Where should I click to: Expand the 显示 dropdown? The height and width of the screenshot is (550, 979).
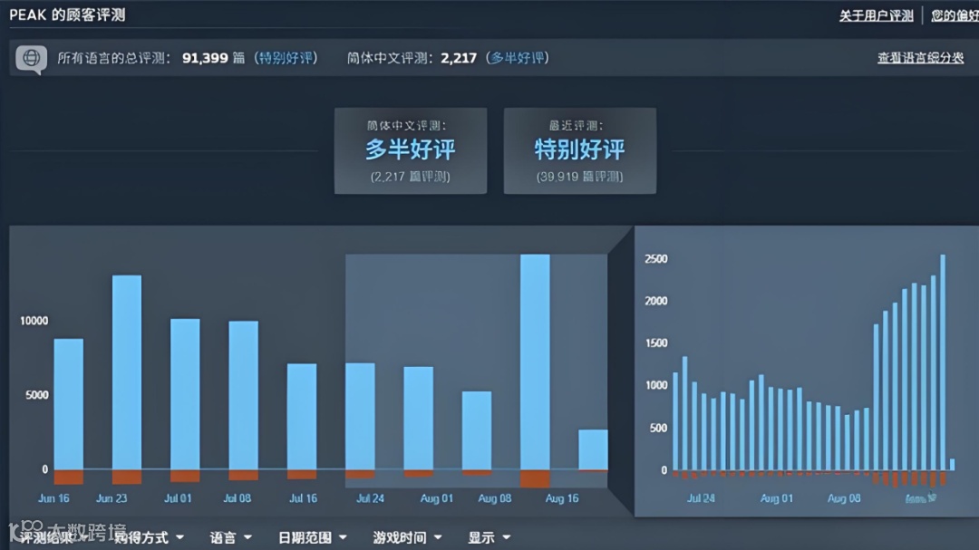coord(489,537)
